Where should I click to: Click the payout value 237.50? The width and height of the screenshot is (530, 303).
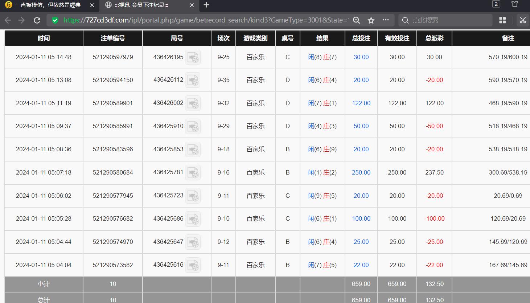tap(435, 173)
